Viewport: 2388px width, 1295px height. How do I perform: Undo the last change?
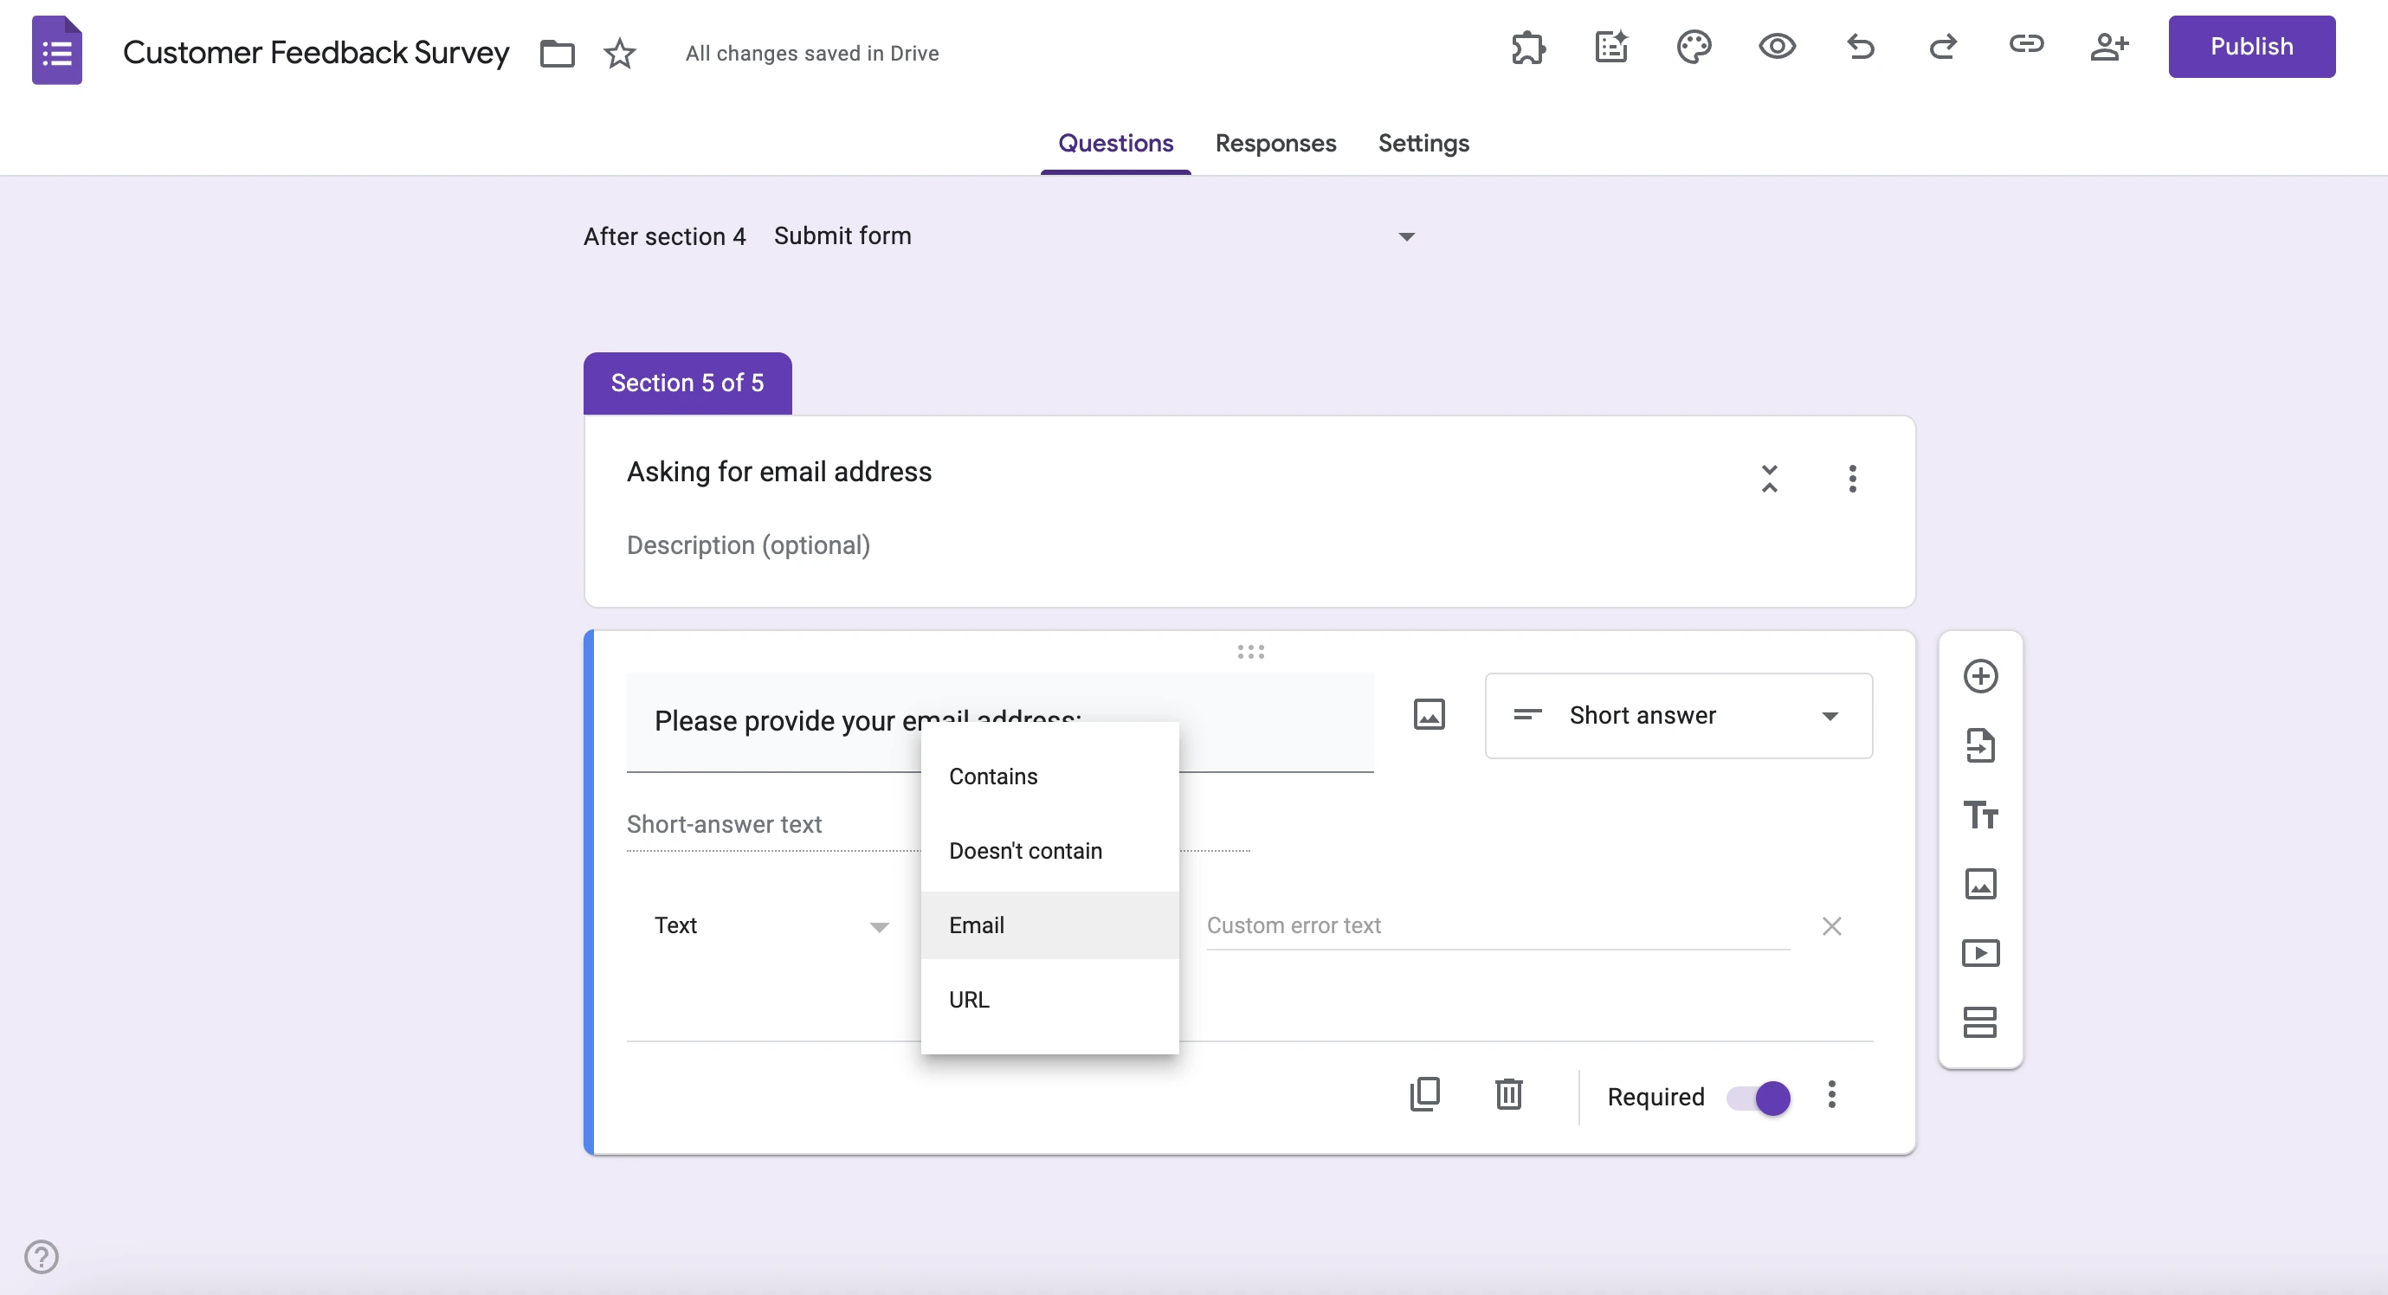(x=1861, y=48)
